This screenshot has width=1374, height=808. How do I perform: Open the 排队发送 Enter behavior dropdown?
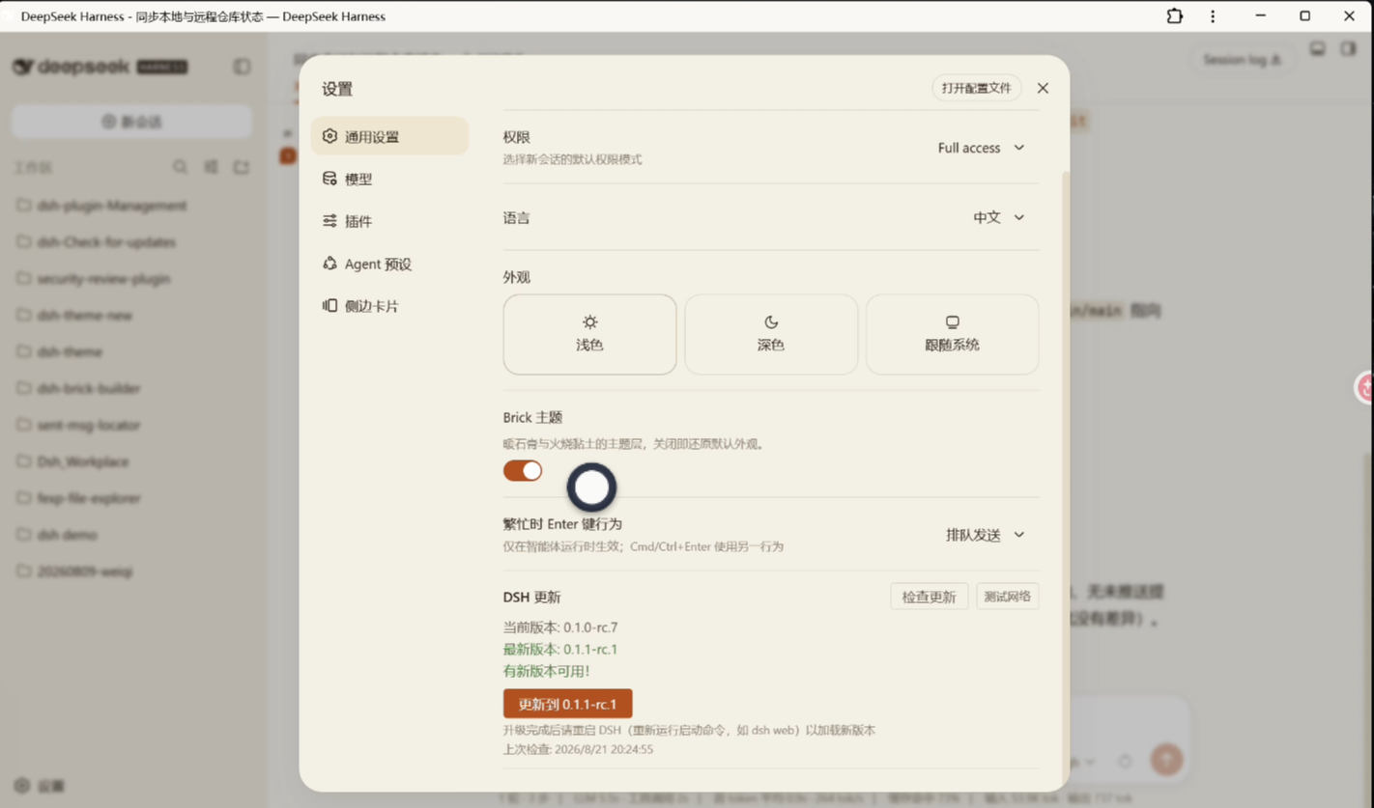coord(985,535)
